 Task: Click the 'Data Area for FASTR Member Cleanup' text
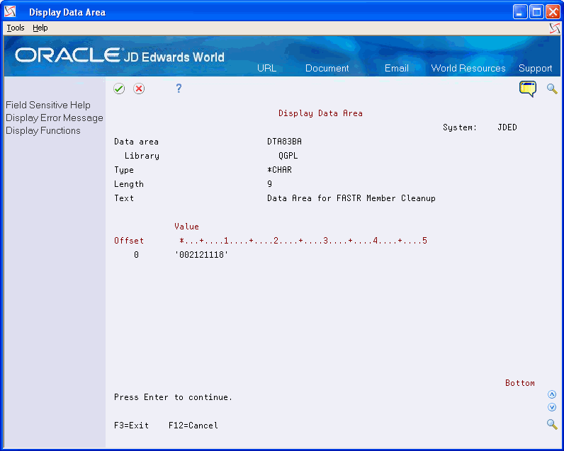click(351, 198)
